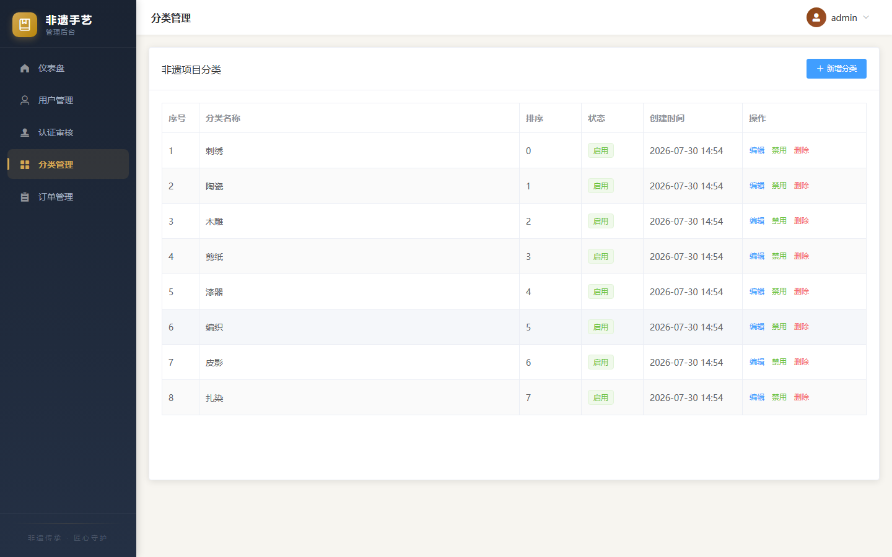
Task: Select the 漆器 name cell
Action: [359, 291]
